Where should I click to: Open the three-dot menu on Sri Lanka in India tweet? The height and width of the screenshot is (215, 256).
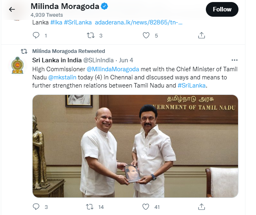tap(234, 60)
